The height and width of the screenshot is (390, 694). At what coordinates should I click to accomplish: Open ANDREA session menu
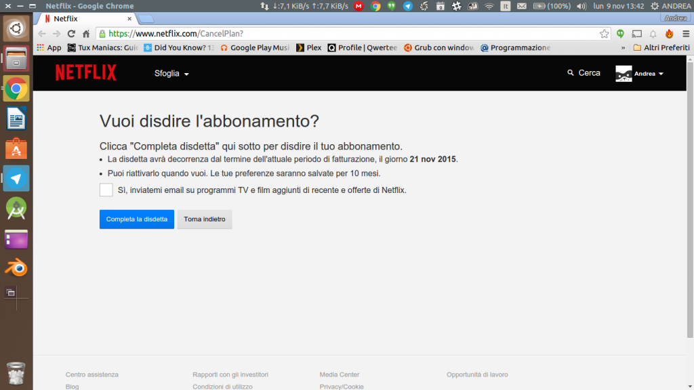670,6
